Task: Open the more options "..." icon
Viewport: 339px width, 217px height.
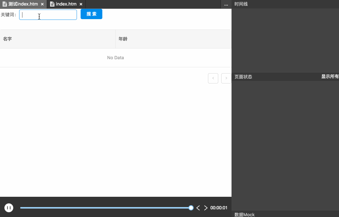Action: 226,4
